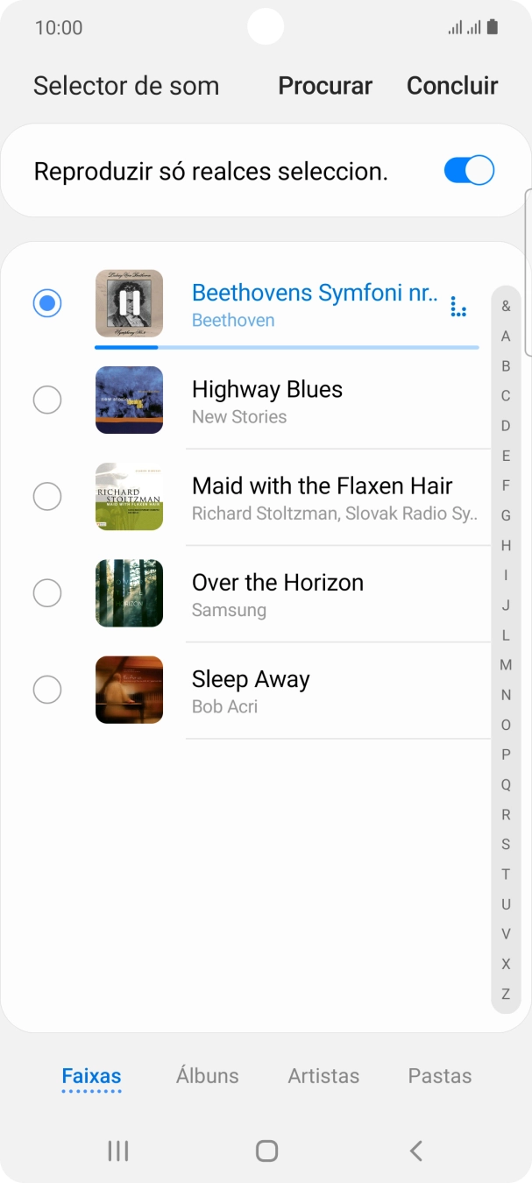Tap Concluir to finish selection
Image resolution: width=532 pixels, height=1183 pixels.
(x=452, y=86)
